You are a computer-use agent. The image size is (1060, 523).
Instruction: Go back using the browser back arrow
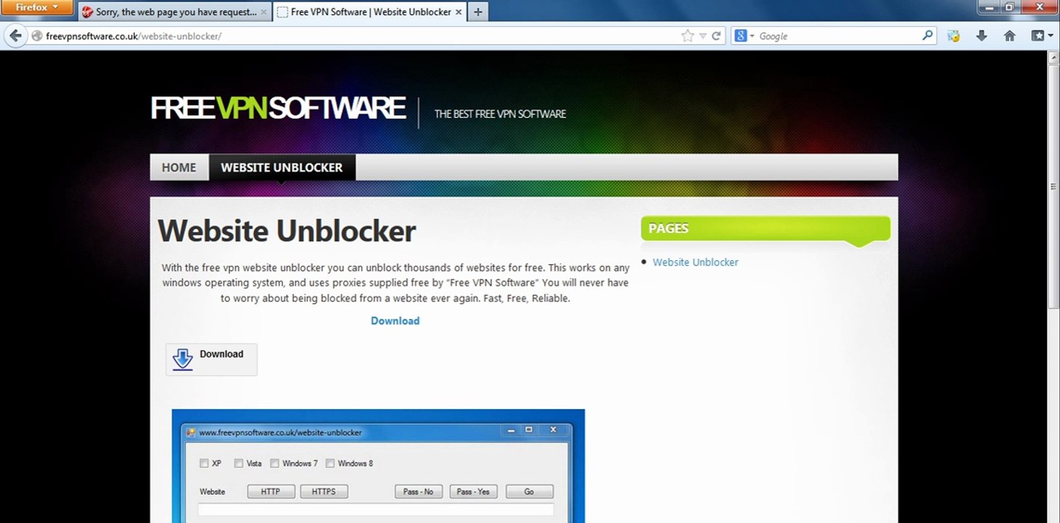(15, 36)
